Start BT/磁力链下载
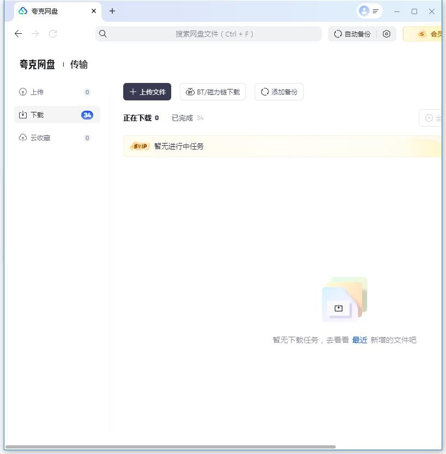 click(213, 92)
